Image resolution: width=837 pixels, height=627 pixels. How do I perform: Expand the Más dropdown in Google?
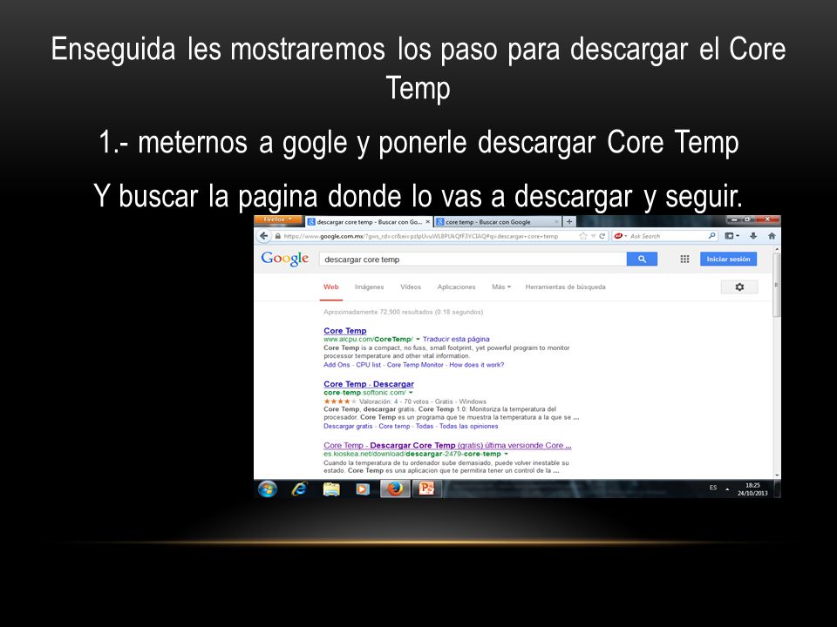(x=501, y=287)
